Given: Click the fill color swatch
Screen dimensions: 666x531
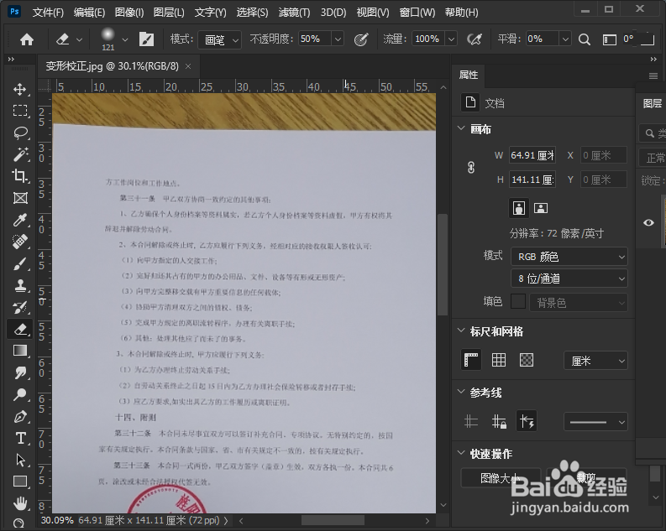Looking at the screenshot, I should [517, 302].
